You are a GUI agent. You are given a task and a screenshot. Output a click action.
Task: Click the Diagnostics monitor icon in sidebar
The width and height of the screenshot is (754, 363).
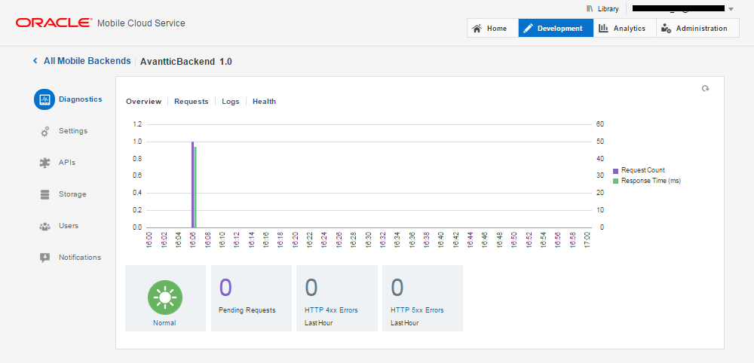point(44,99)
